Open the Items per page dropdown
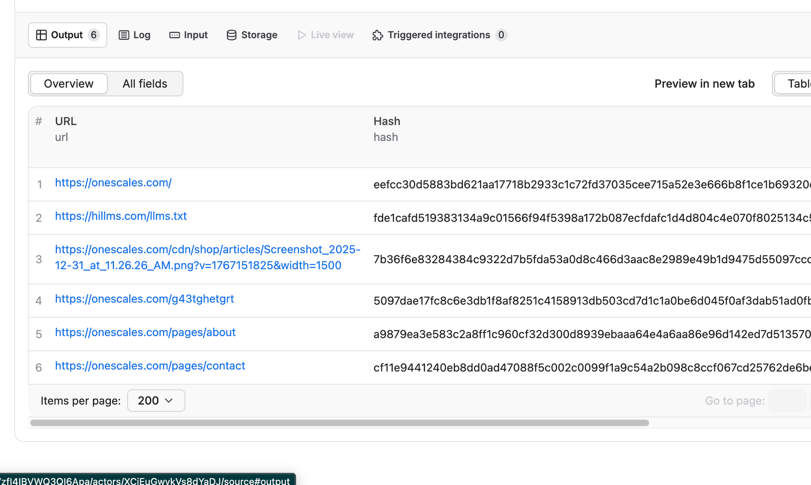This screenshot has height=485, width=811. (x=156, y=400)
